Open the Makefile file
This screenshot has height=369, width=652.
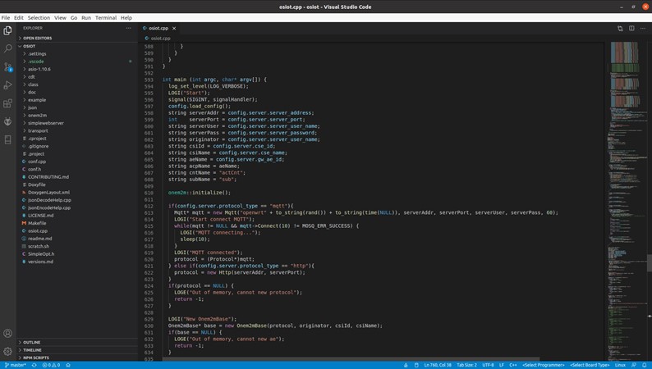(77, 223)
